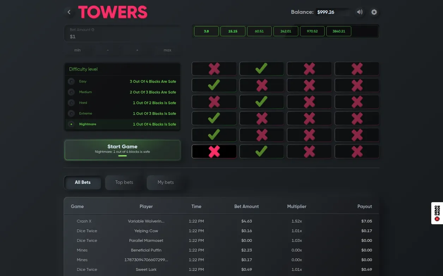Screen dimensions: 443x276
Task: Click the 3.8 multiplier chip
Action: 206,31
